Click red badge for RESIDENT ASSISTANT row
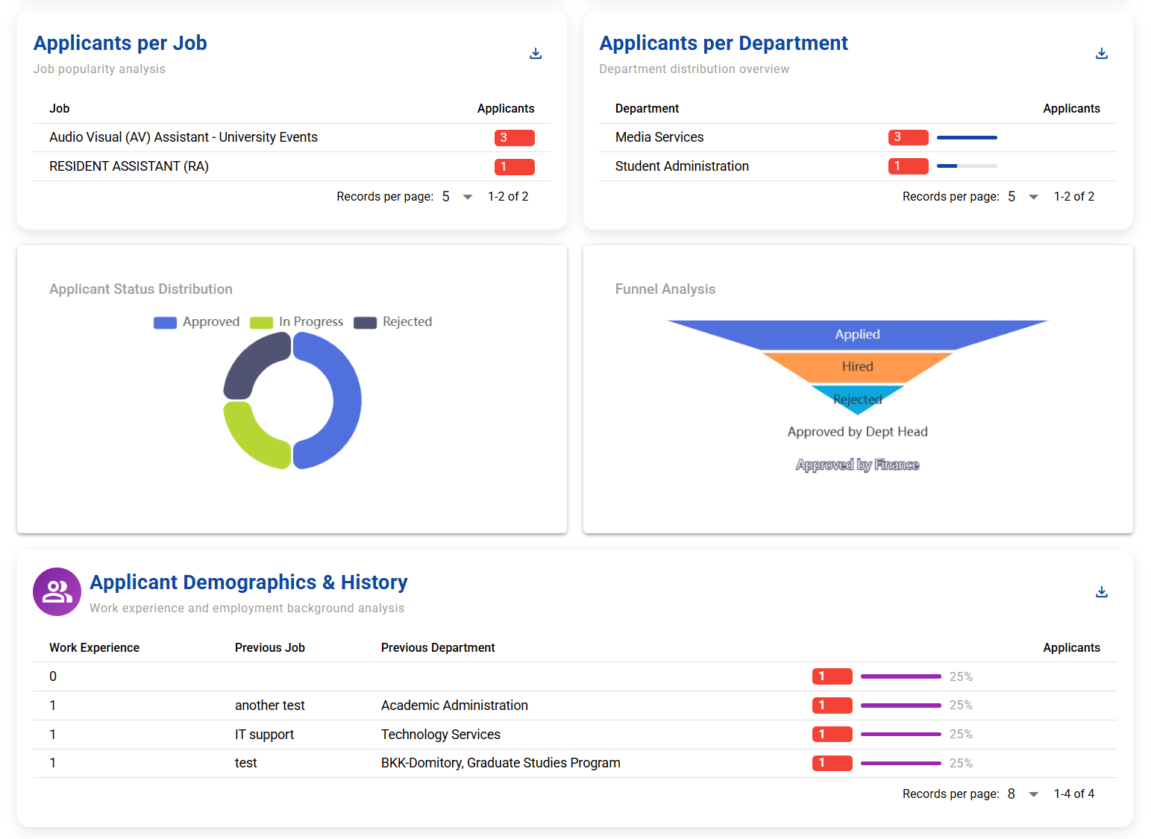Image resolution: width=1151 pixels, height=839 pixels. 514,167
